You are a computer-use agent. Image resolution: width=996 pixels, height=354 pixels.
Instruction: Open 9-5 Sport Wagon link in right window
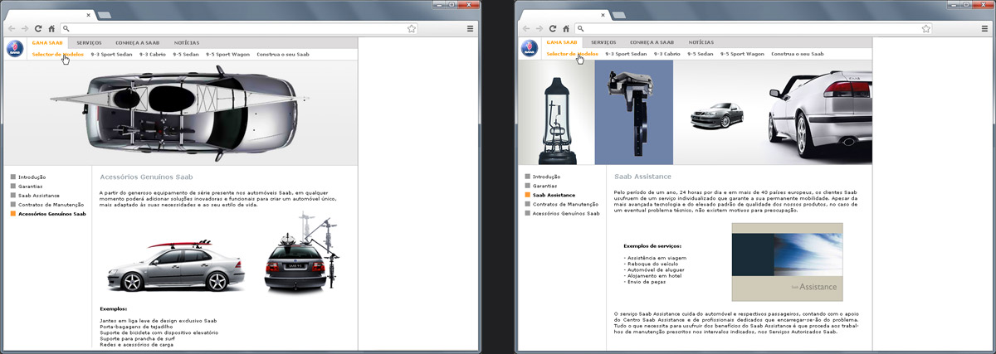(742, 54)
